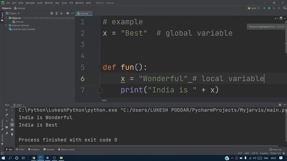Open TODO tool window tab
287x161 pixels.
coord(20,149)
